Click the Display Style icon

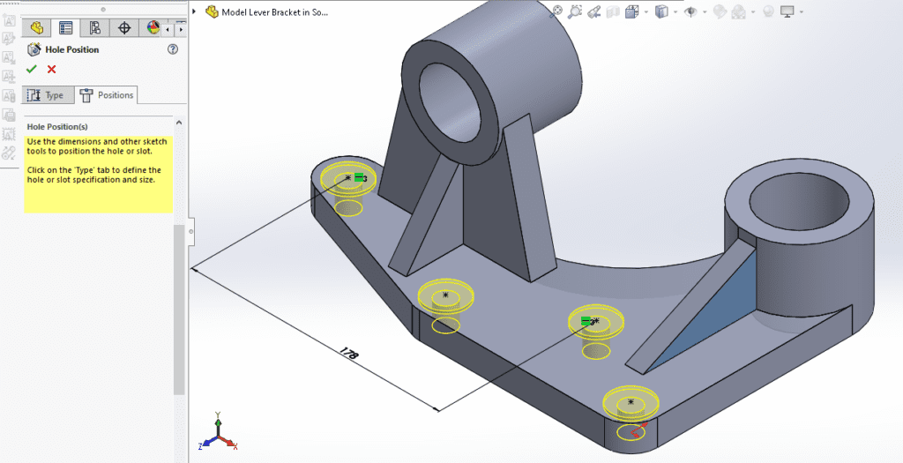(x=661, y=11)
